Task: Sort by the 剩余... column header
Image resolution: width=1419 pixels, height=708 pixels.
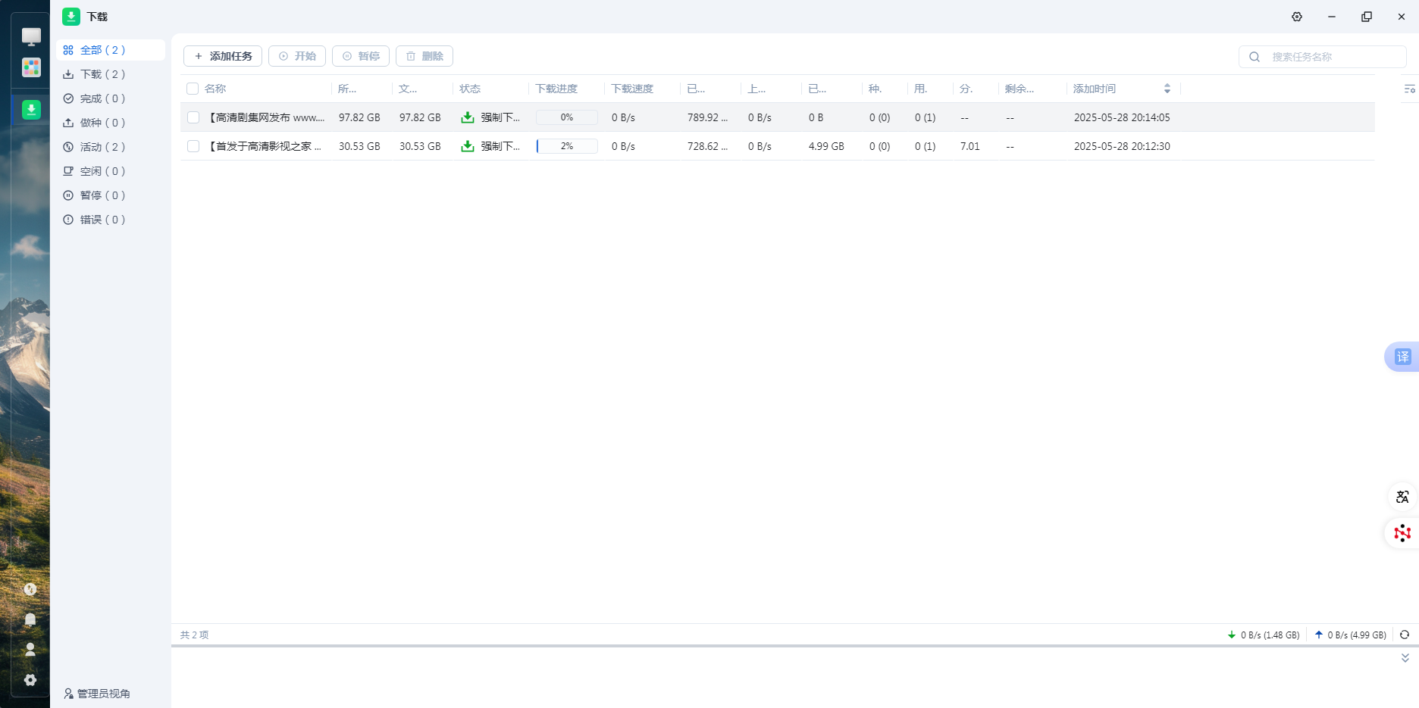Action: pos(1020,89)
